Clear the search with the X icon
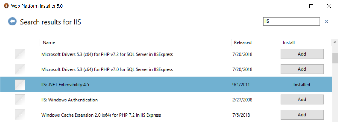The width and height of the screenshot is (338, 122). coord(326,22)
